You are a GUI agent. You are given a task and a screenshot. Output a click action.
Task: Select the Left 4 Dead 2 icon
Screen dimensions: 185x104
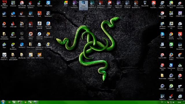click(39, 56)
